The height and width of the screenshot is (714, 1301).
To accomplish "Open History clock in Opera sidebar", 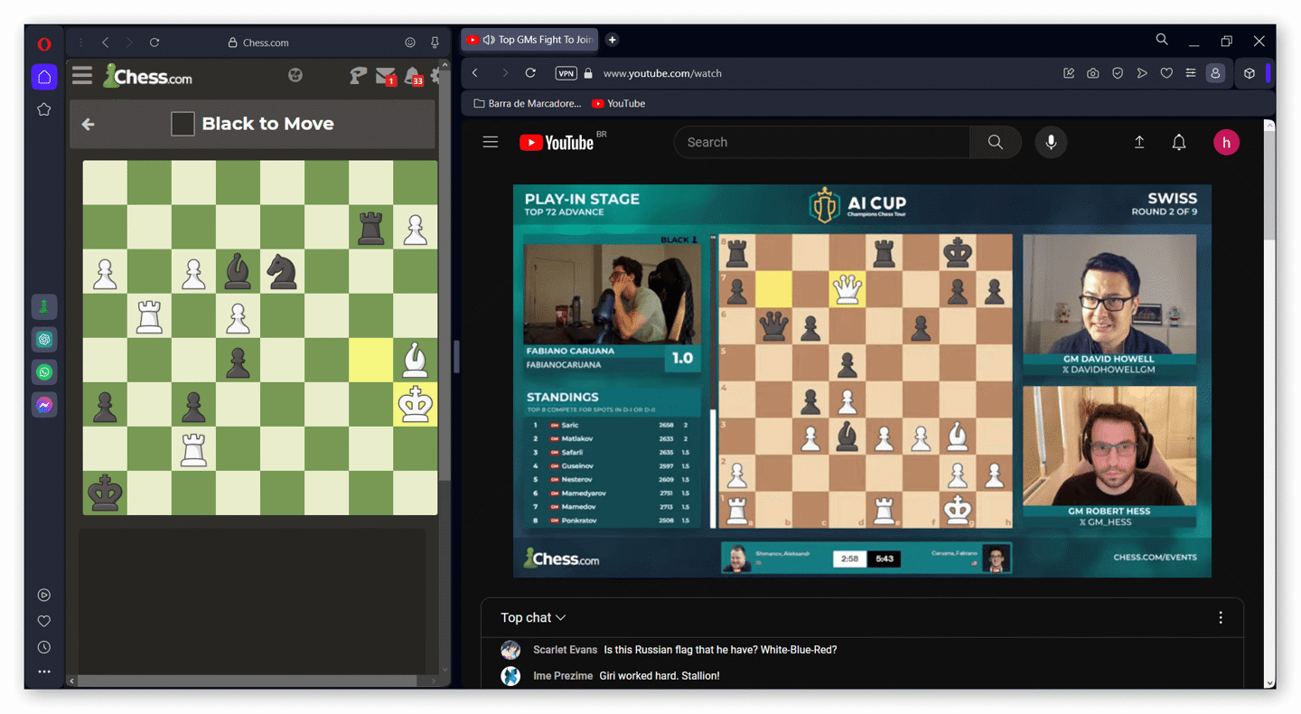I will tap(44, 647).
